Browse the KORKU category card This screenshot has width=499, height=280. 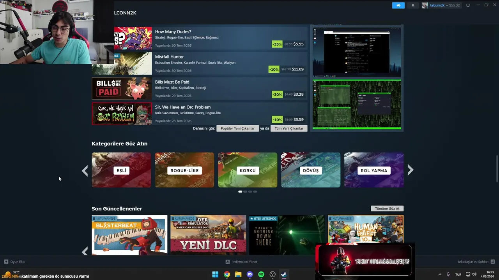coord(248,170)
